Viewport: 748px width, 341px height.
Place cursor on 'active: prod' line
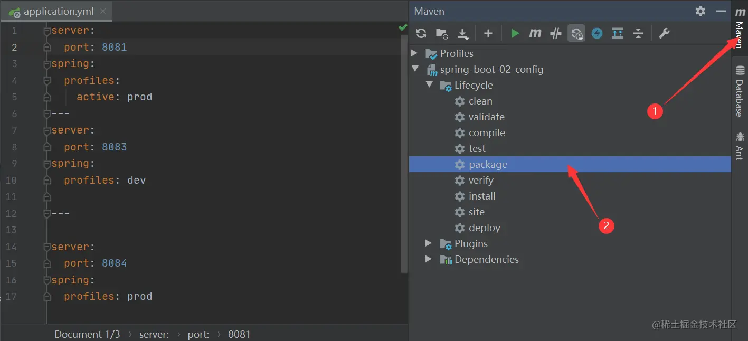pos(114,97)
